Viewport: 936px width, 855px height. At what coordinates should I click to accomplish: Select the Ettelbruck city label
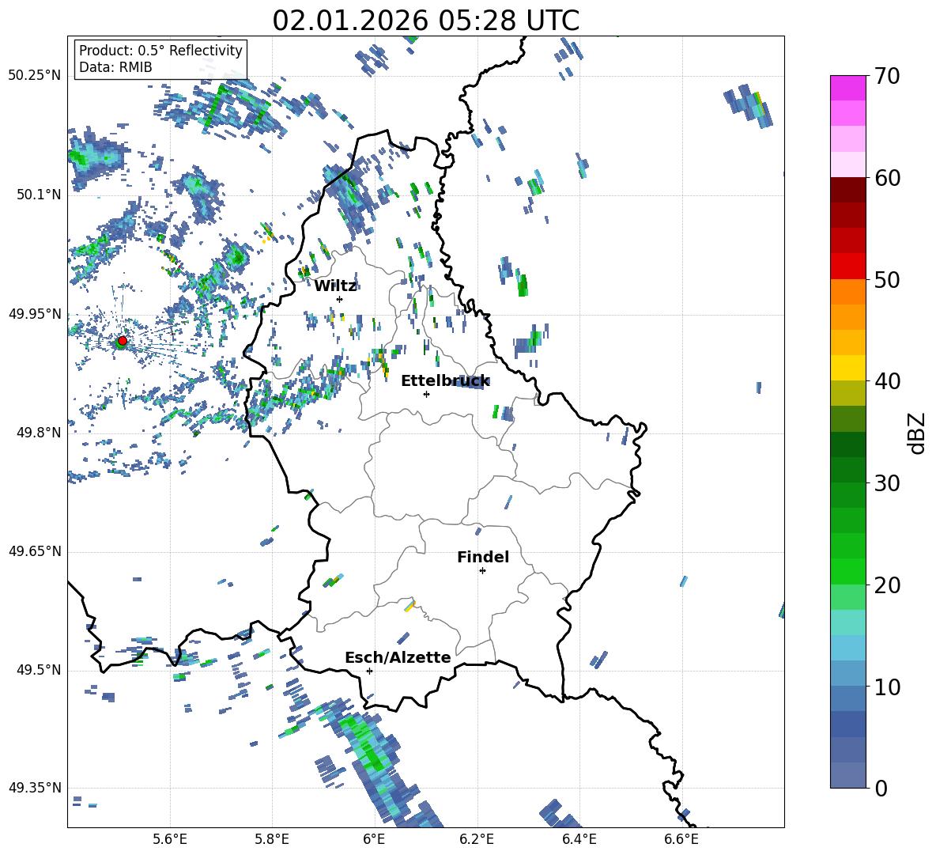(x=445, y=381)
